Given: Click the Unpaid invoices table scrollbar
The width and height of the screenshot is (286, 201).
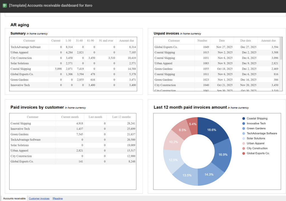Looking at the screenshot, I should 281,49.
